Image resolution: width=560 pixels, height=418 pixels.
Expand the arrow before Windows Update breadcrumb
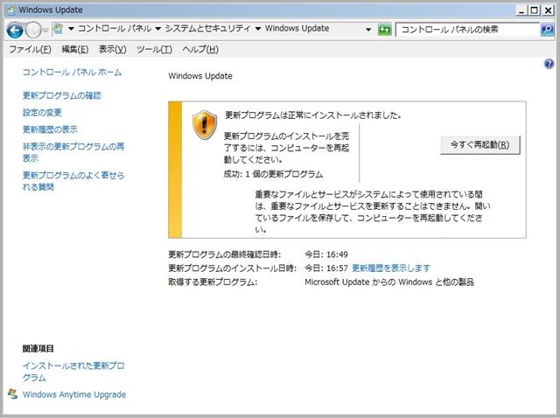258,29
